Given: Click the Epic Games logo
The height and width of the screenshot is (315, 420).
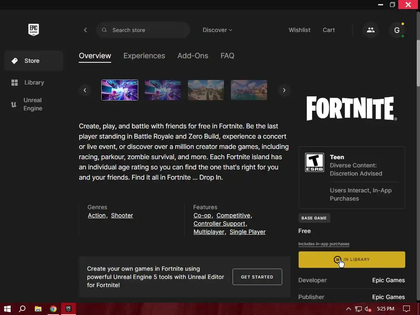Looking at the screenshot, I should [34, 30].
